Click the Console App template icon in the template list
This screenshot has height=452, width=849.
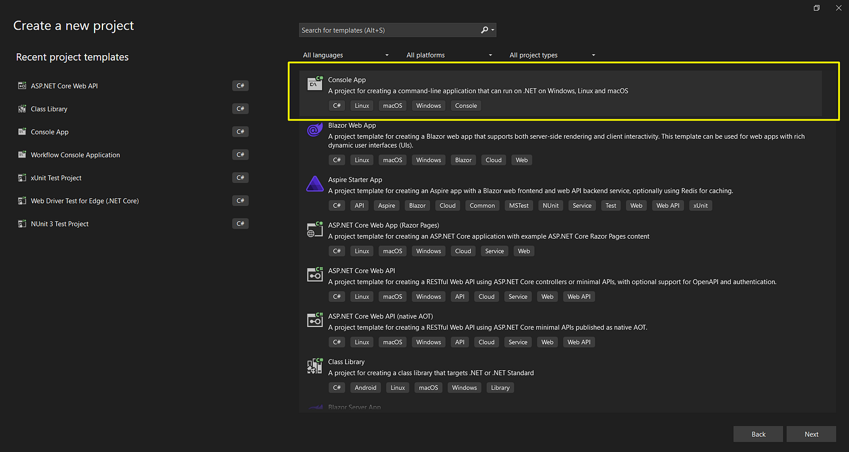point(315,84)
